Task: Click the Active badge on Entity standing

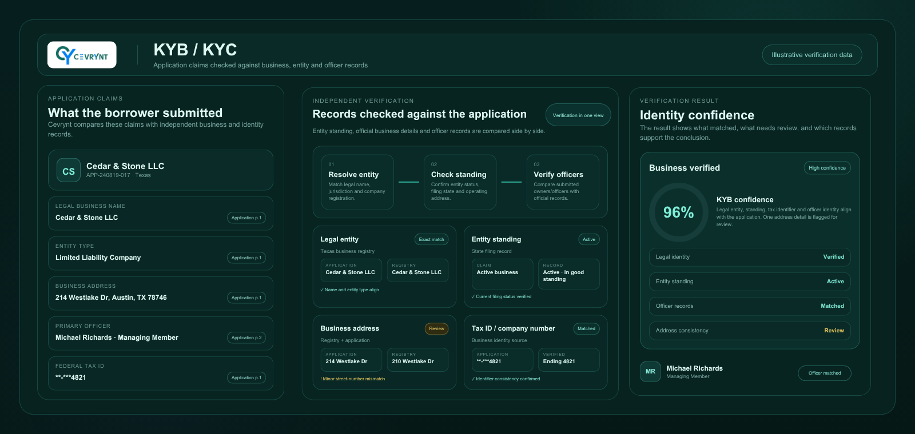Action: tap(589, 239)
